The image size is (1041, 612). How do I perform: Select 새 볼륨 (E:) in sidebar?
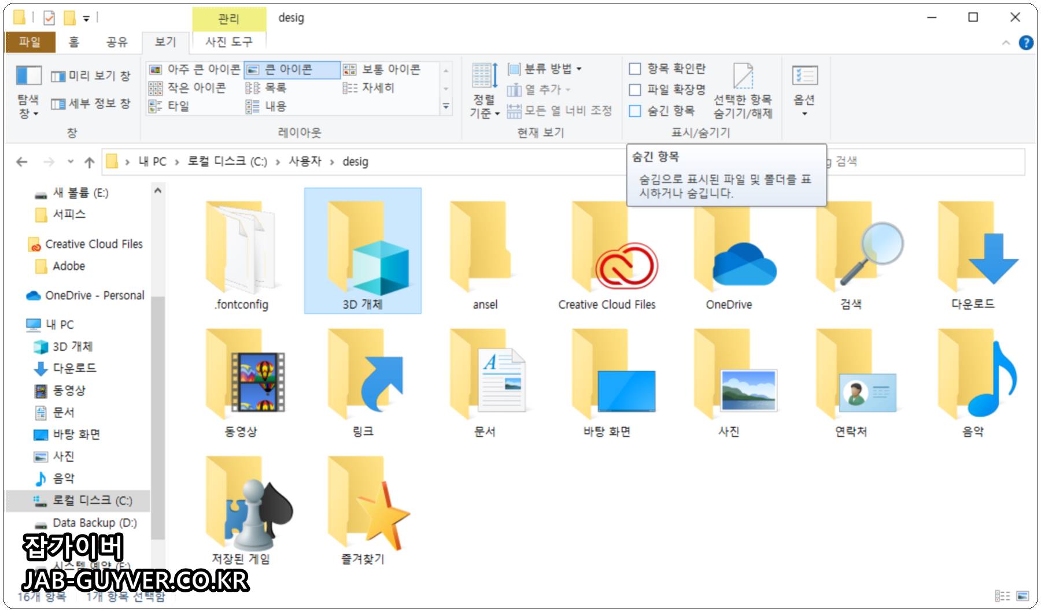(x=80, y=193)
